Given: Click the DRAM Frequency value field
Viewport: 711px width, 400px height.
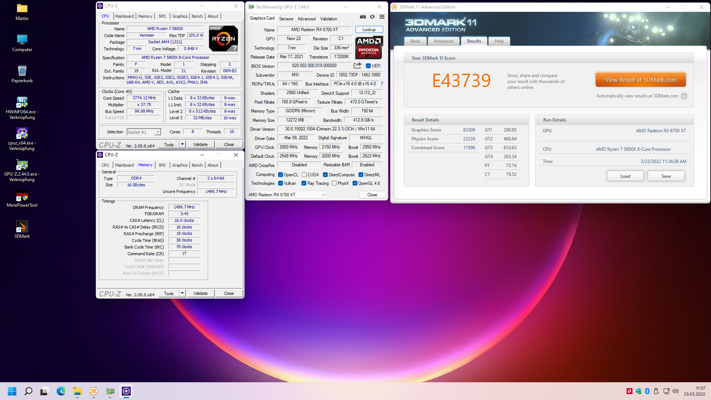Looking at the screenshot, I should tap(184, 207).
